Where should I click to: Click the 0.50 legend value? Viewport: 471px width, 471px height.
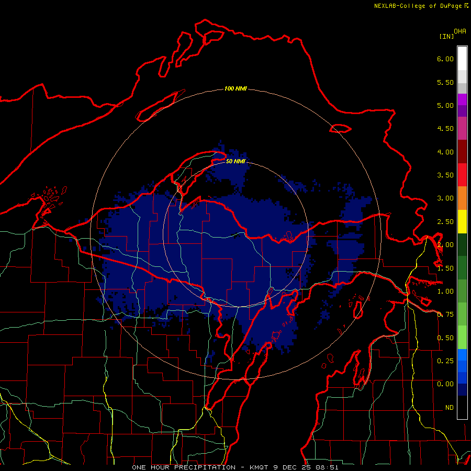(445, 338)
